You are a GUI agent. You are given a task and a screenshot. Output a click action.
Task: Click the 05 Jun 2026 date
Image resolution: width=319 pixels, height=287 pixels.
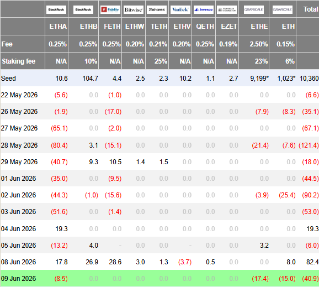tap(19, 246)
